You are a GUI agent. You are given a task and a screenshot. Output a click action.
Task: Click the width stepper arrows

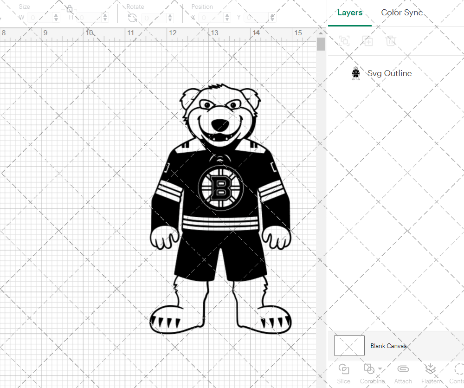click(x=56, y=17)
